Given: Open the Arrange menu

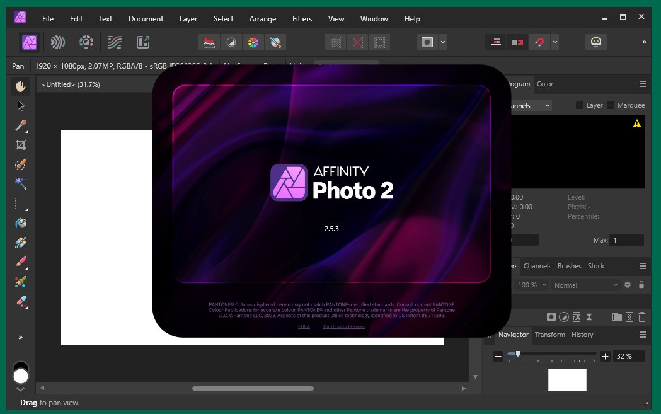Looking at the screenshot, I should point(263,18).
